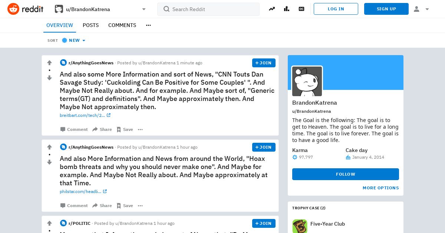Open the breitbart.com external link
This screenshot has height=233, width=445.
[x=85, y=115]
